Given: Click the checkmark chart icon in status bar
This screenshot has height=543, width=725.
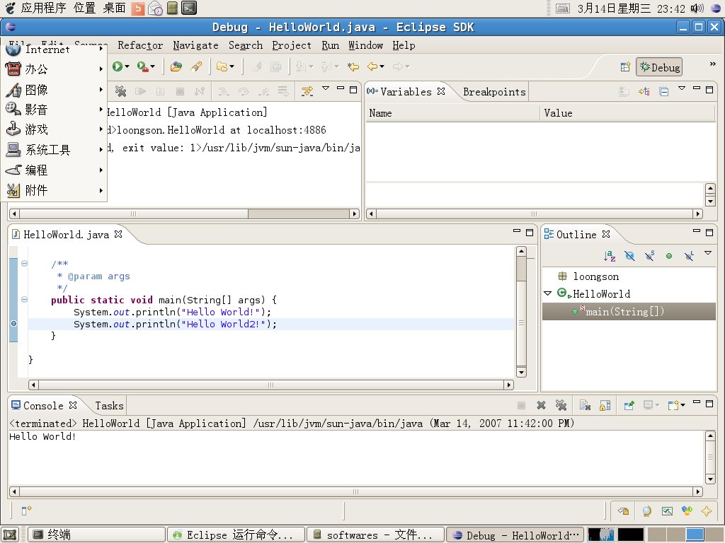Looking at the screenshot, I should [667, 510].
